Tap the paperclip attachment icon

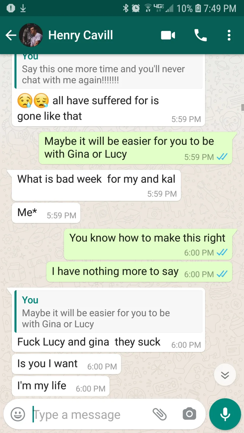coord(159,414)
